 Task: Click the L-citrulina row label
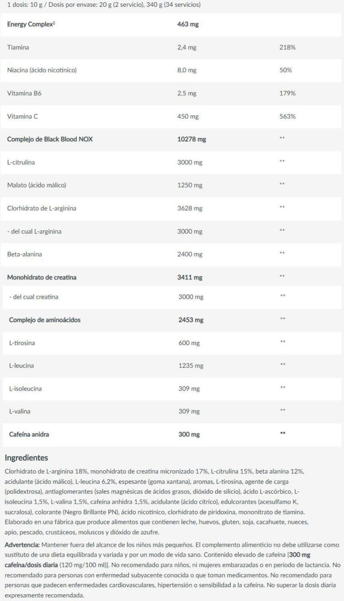[21, 162]
